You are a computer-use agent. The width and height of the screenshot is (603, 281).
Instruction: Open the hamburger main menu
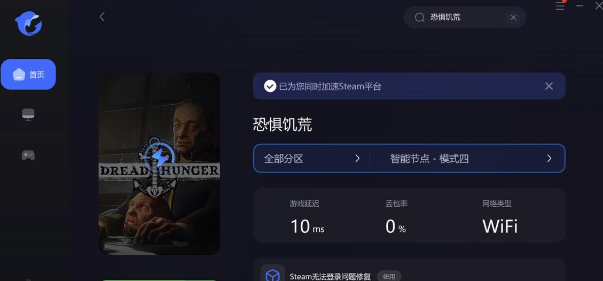click(560, 6)
